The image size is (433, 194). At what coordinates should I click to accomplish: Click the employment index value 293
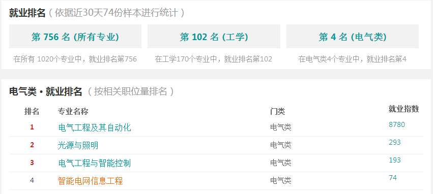(395, 143)
